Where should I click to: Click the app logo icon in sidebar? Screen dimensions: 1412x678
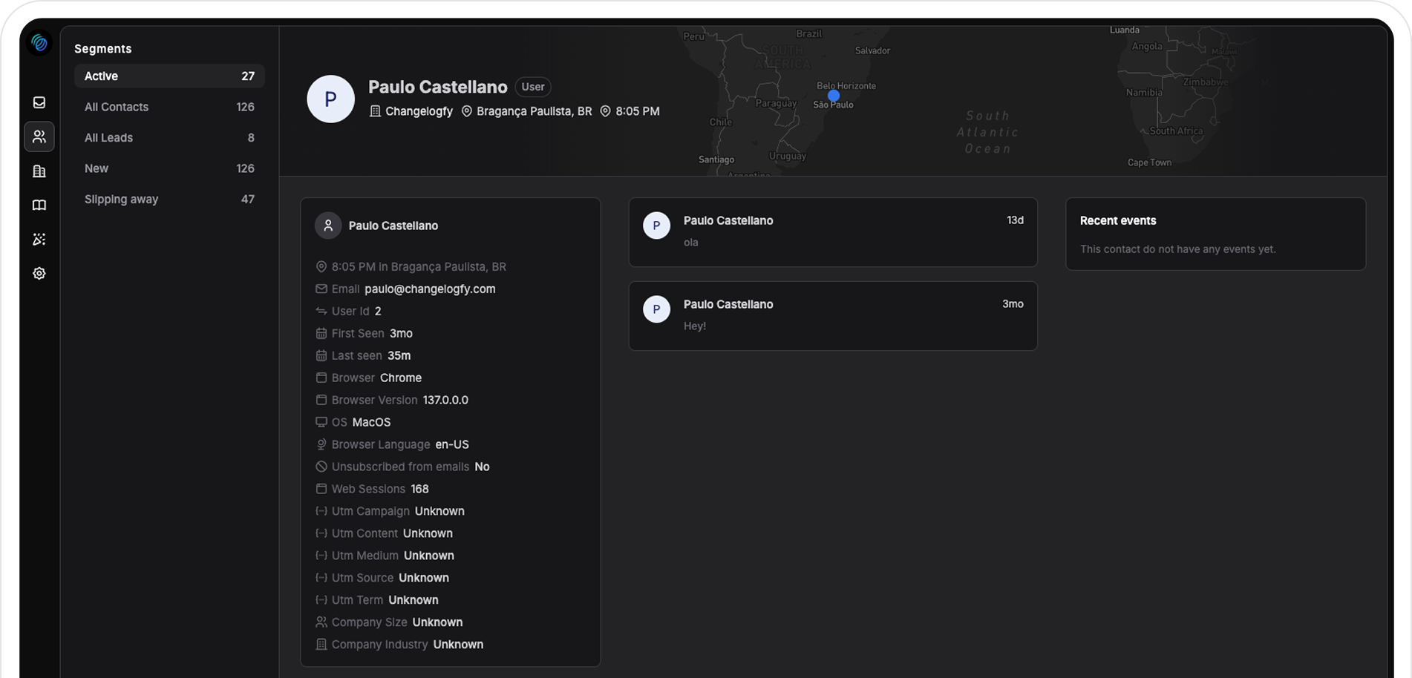pos(39,44)
